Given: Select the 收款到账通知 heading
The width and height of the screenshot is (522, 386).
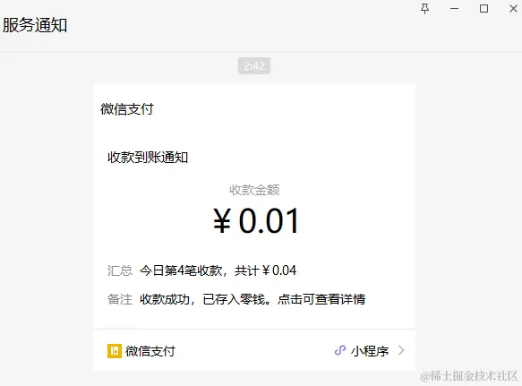Looking at the screenshot, I should 148,158.
